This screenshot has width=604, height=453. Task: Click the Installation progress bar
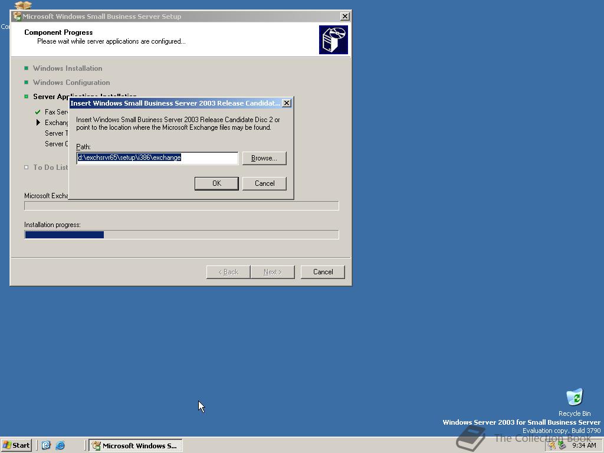(x=182, y=235)
